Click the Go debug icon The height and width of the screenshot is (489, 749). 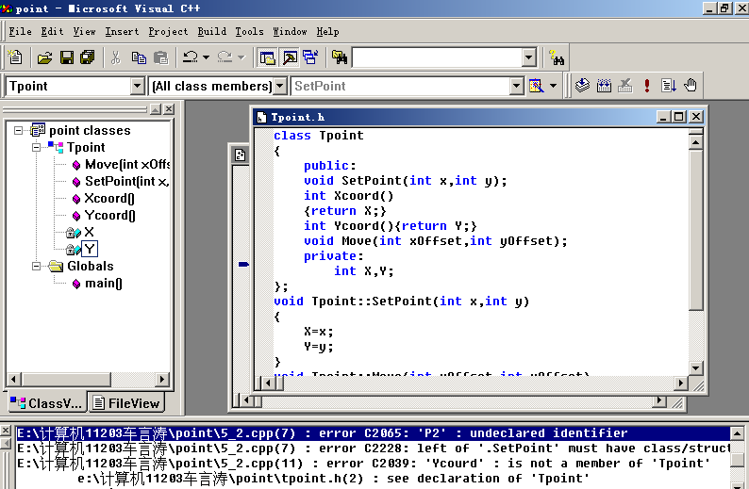tap(668, 86)
